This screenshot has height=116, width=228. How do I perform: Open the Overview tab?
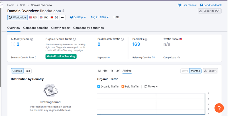pyautogui.click(x=14, y=28)
